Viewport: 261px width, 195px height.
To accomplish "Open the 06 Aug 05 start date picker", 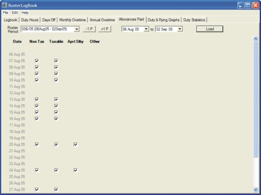I will (x=146, y=29).
